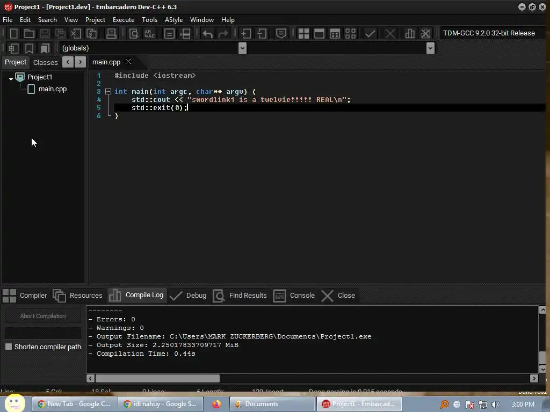Click the New file toolbar icon

click(13, 34)
